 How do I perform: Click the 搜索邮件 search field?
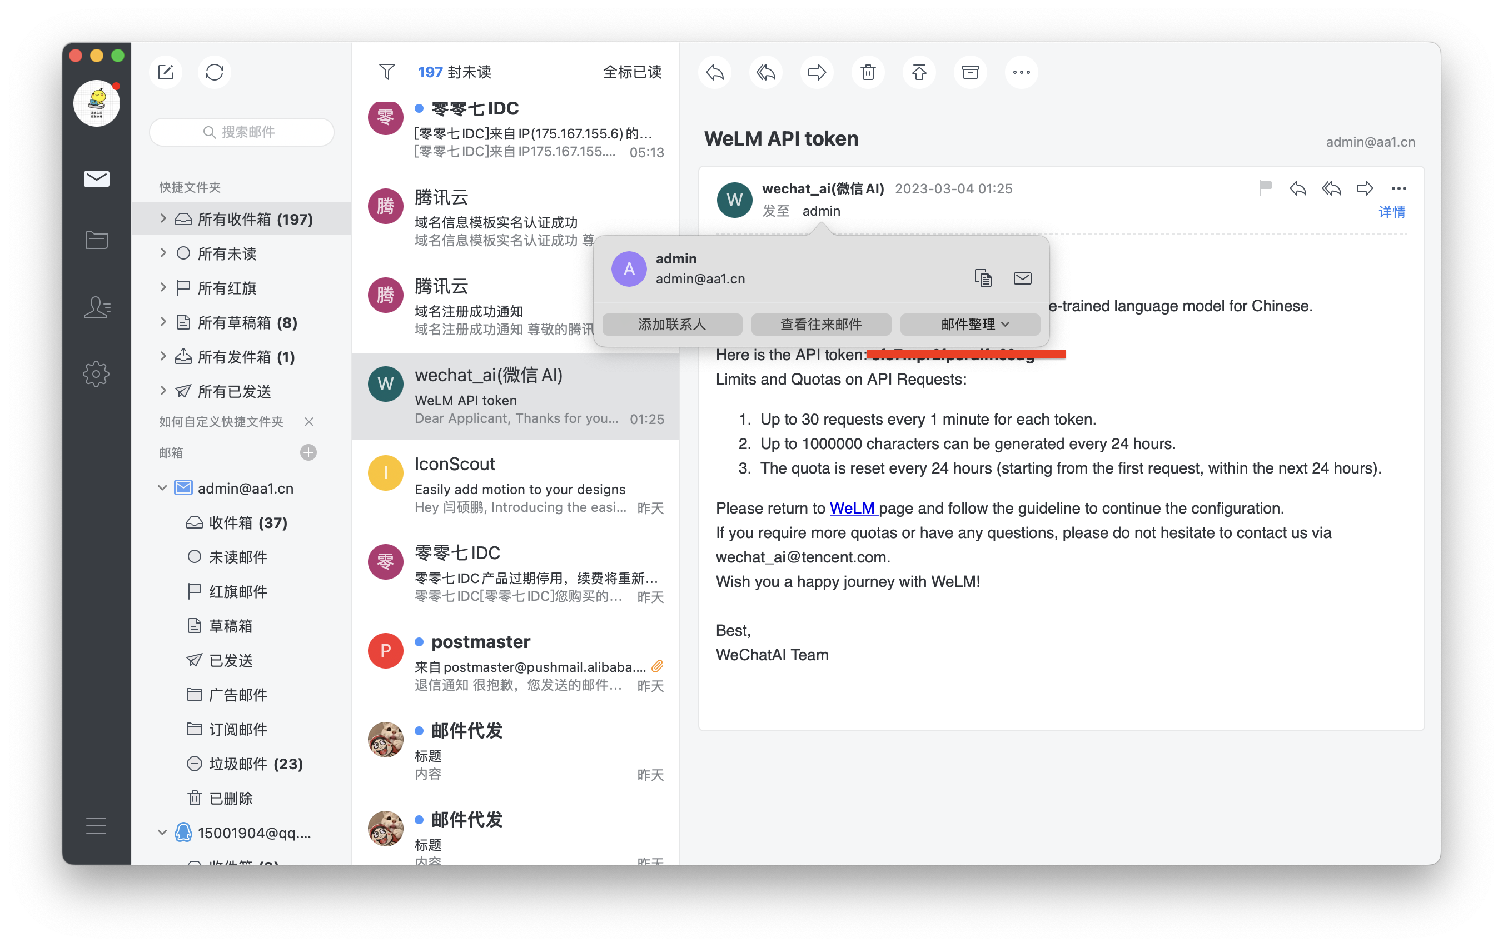pos(242,132)
